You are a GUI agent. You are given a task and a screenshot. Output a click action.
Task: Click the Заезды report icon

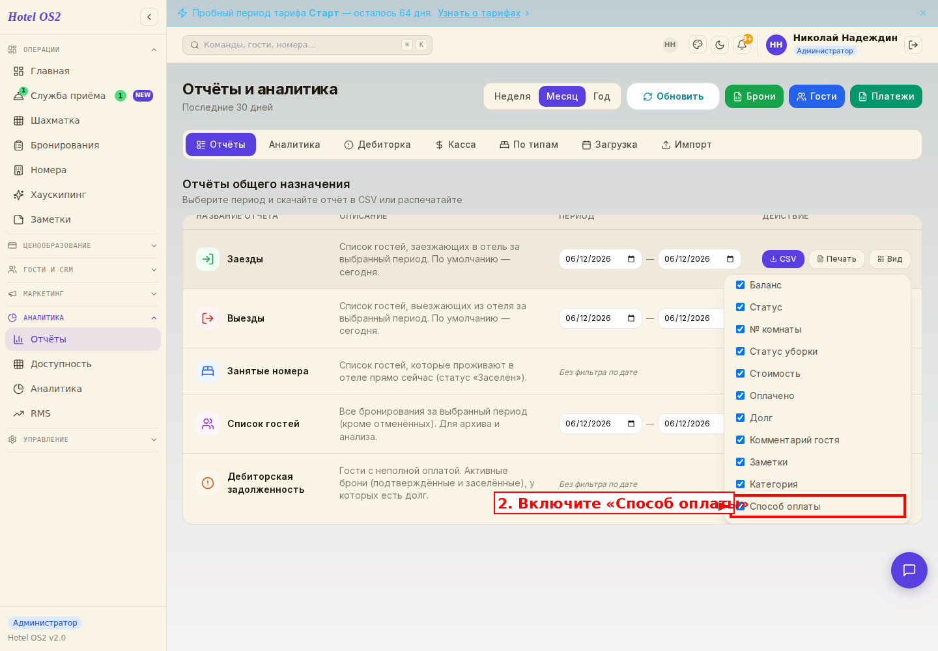coord(208,259)
